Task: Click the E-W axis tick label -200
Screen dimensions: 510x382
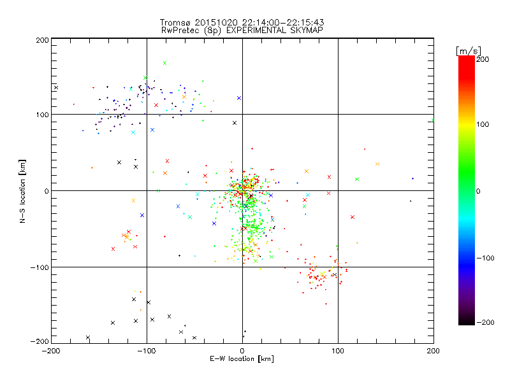Action: [51, 351]
